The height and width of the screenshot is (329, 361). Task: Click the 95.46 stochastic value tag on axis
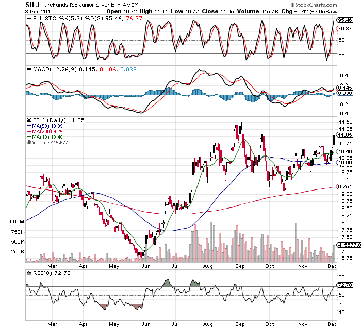tap(345, 20)
